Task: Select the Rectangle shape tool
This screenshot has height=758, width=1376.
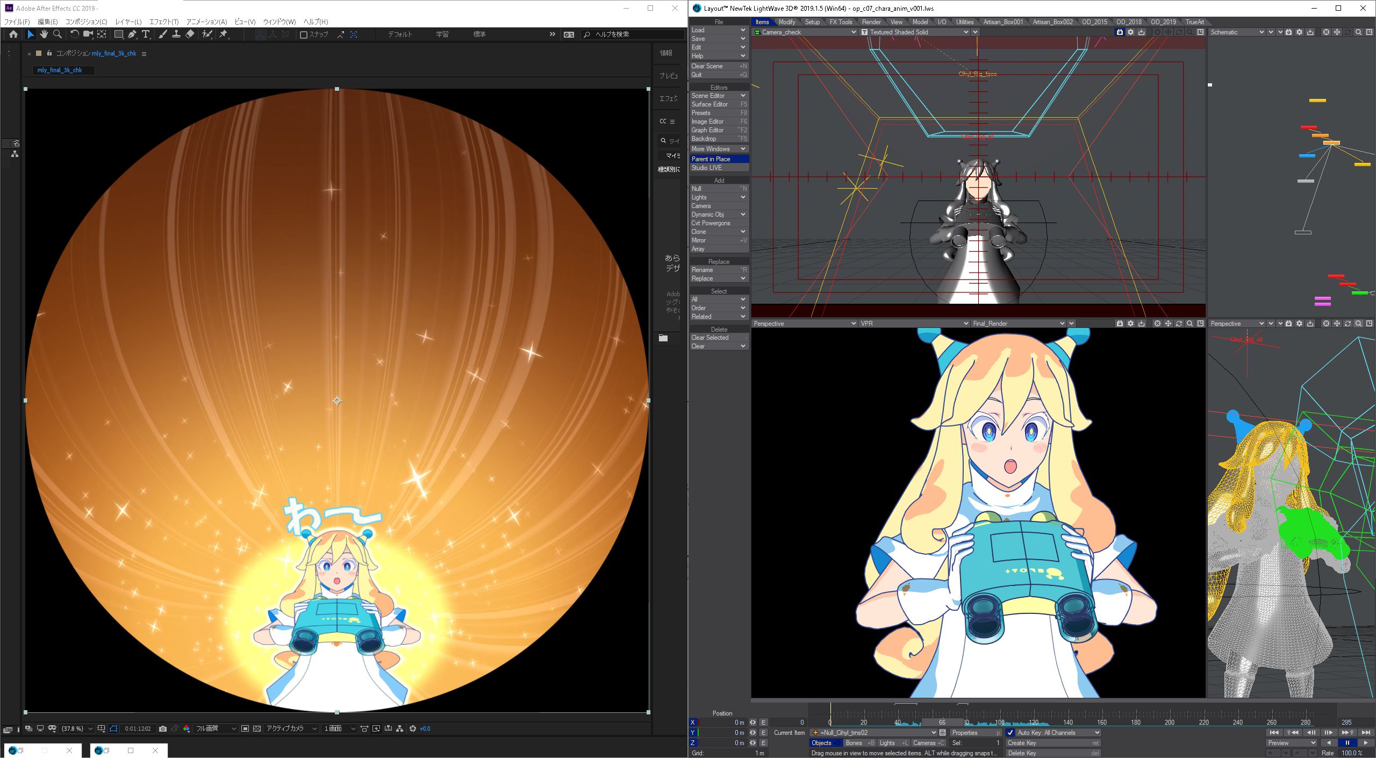Action: tap(119, 34)
